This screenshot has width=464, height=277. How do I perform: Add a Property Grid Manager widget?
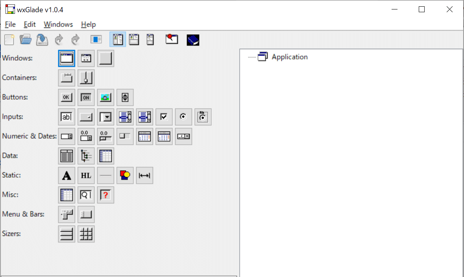coord(67,195)
